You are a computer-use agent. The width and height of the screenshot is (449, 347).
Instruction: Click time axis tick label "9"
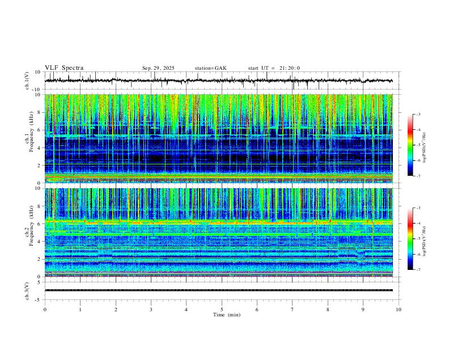(x=363, y=310)
